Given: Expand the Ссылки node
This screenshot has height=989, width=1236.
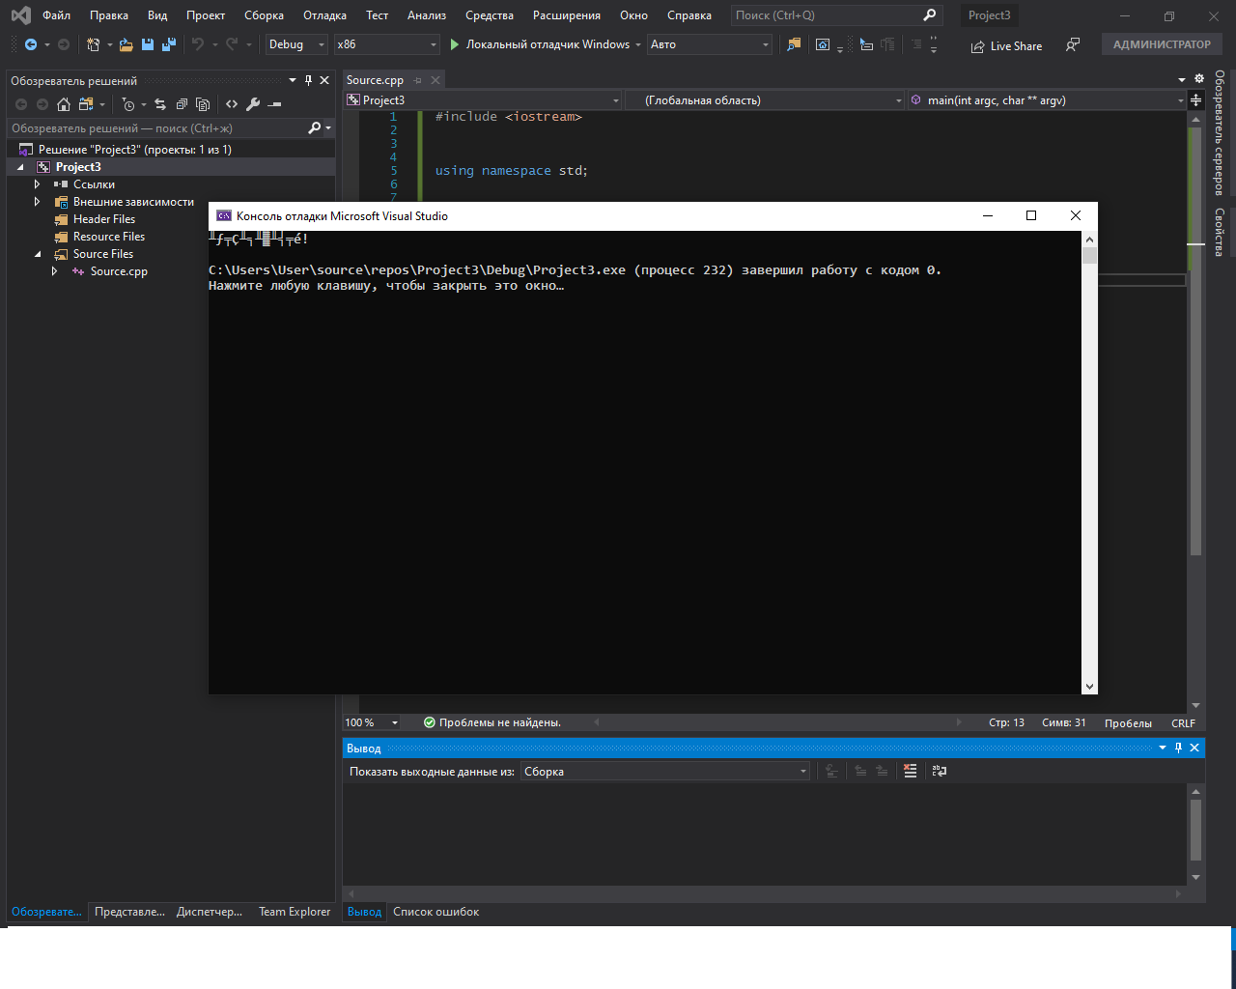Looking at the screenshot, I should pyautogui.click(x=37, y=184).
